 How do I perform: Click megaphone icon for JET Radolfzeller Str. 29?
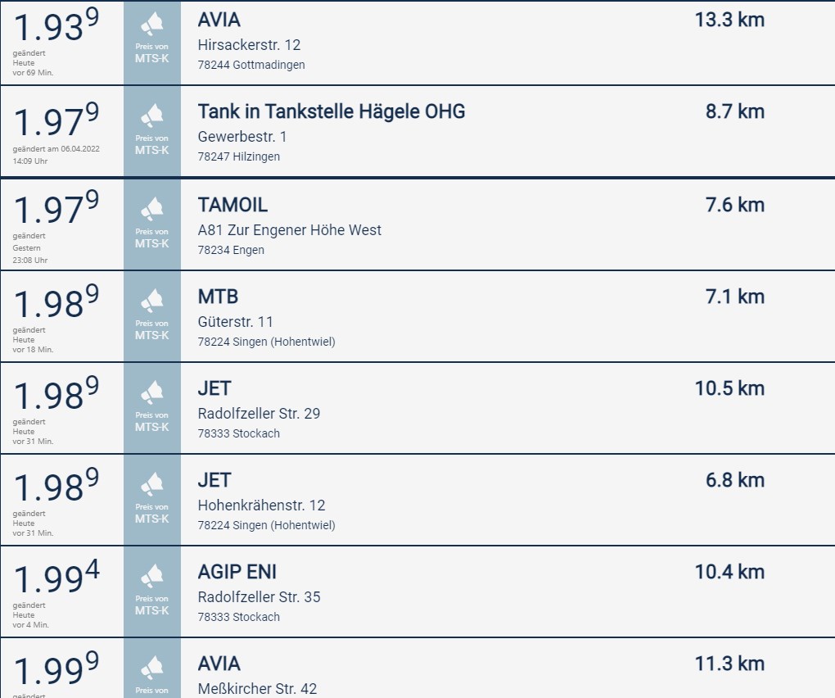[x=151, y=392]
